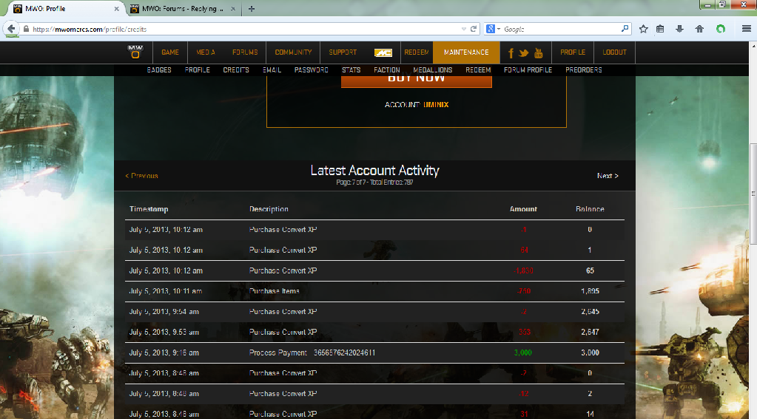Click the Purchase Items row description
This screenshot has height=419, width=757.
pos(275,290)
